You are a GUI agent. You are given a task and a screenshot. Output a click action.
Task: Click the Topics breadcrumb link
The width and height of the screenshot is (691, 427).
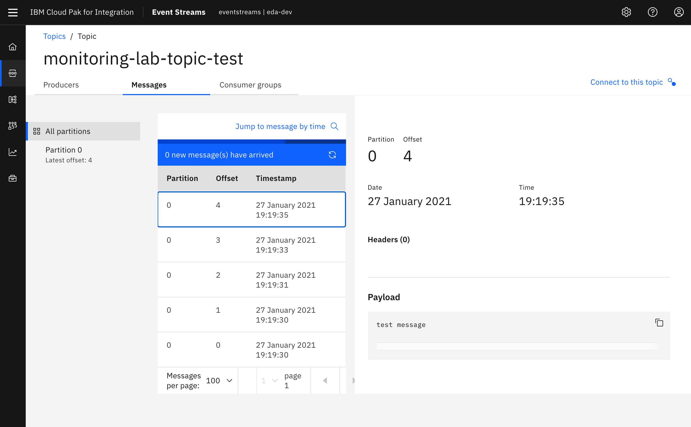pyautogui.click(x=54, y=36)
